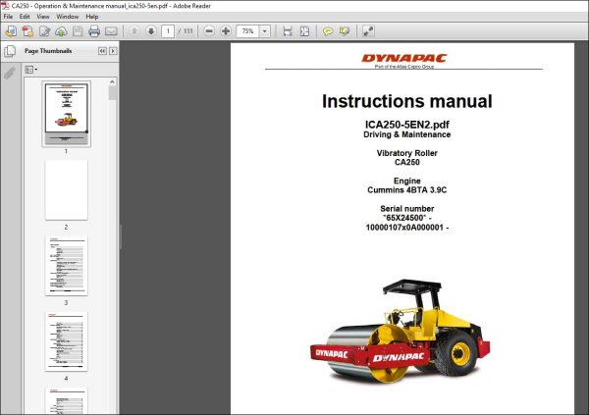Click the Highlight text tool icon
The image size is (589, 415).
click(345, 31)
